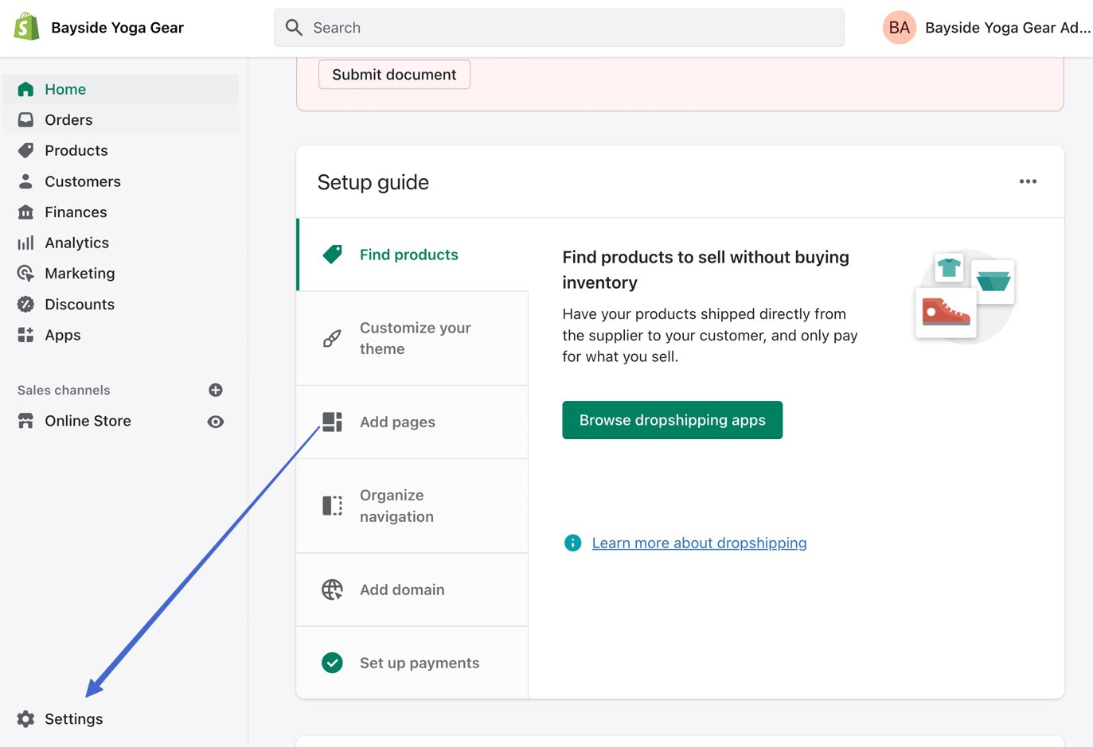
Task: Open Learn more about dropshipping link
Action: click(x=699, y=543)
